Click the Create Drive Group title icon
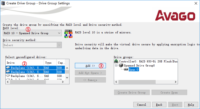Image resolution: width=200 pixels, height=109 pixels. pyautogui.click(x=3, y=3)
